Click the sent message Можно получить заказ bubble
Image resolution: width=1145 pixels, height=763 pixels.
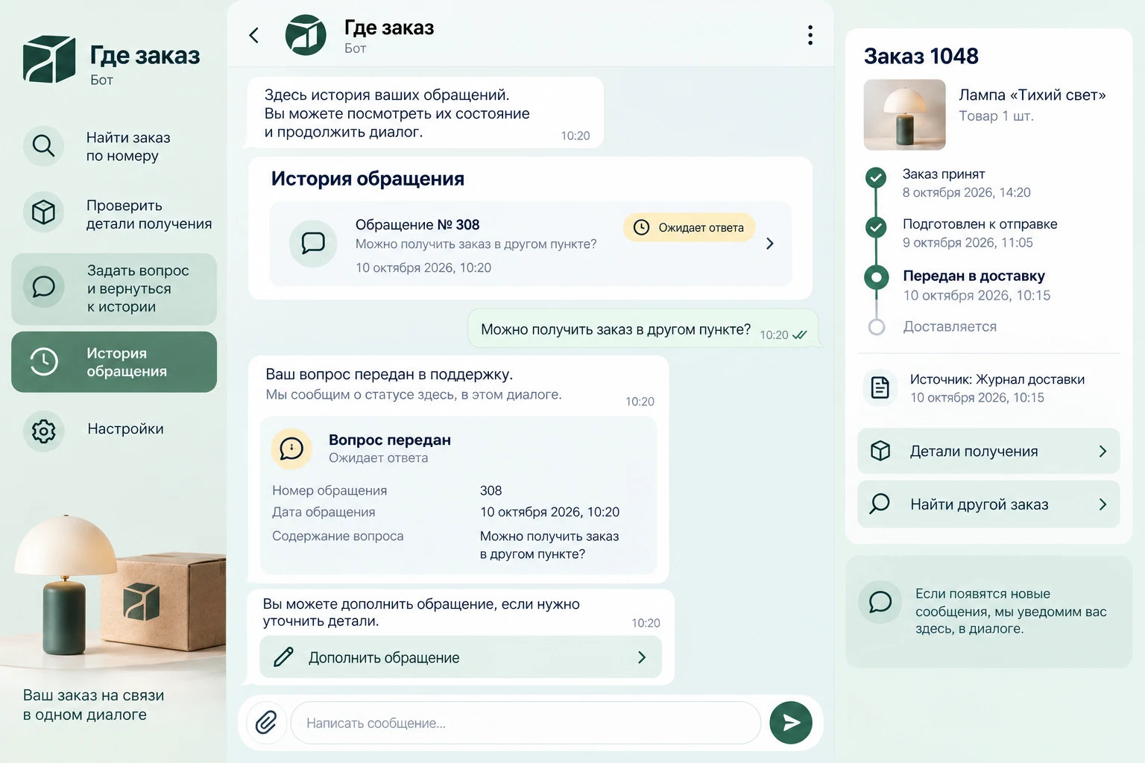click(643, 329)
